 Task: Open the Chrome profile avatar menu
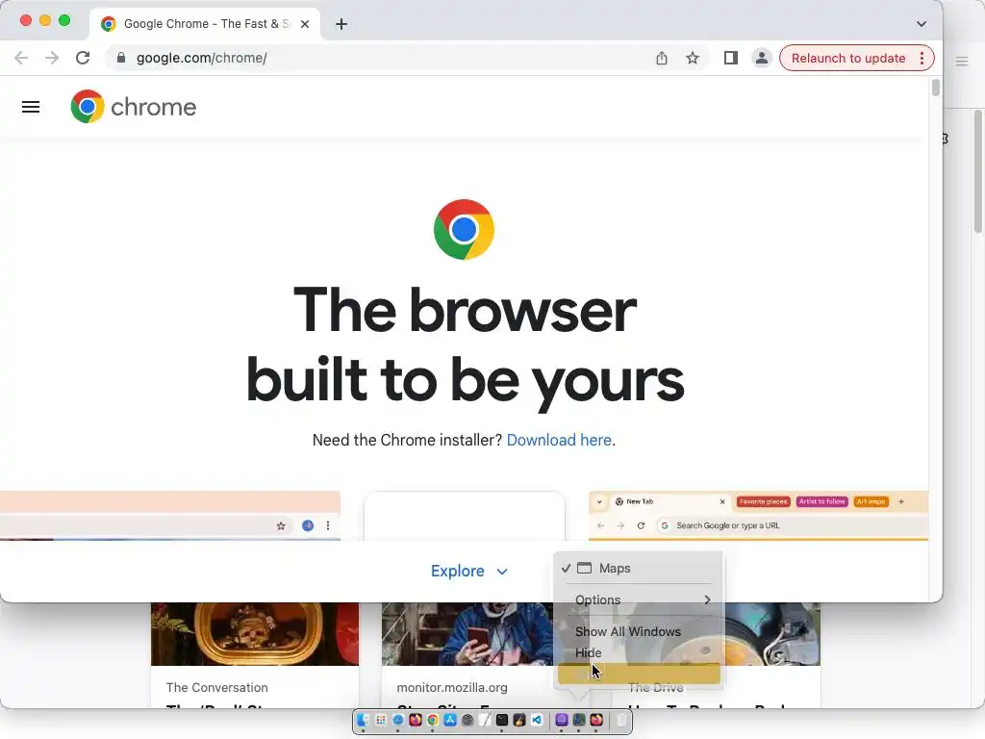(x=762, y=58)
